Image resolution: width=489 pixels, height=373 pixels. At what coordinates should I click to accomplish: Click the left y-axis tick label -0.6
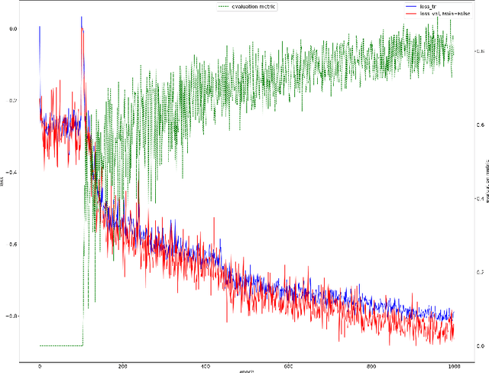click(11, 244)
